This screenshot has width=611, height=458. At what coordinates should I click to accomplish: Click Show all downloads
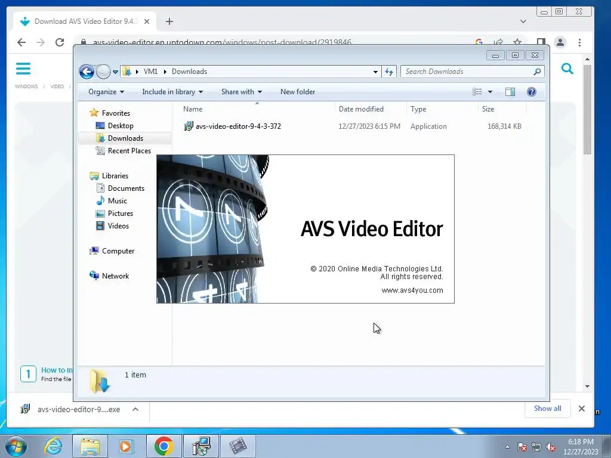click(548, 408)
